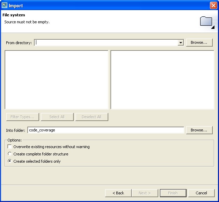
Task: Click the Import window title bar icon
Action: [5, 5]
